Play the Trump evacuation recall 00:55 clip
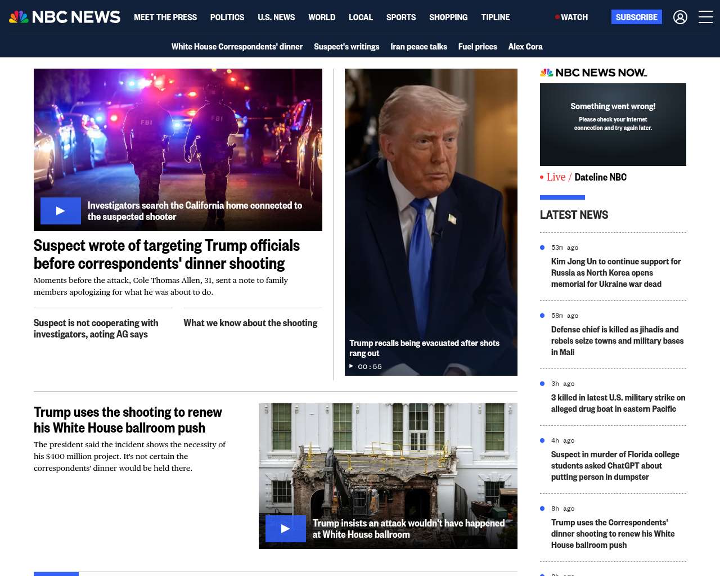Viewport: 720px width, 576px height. pyautogui.click(x=352, y=366)
